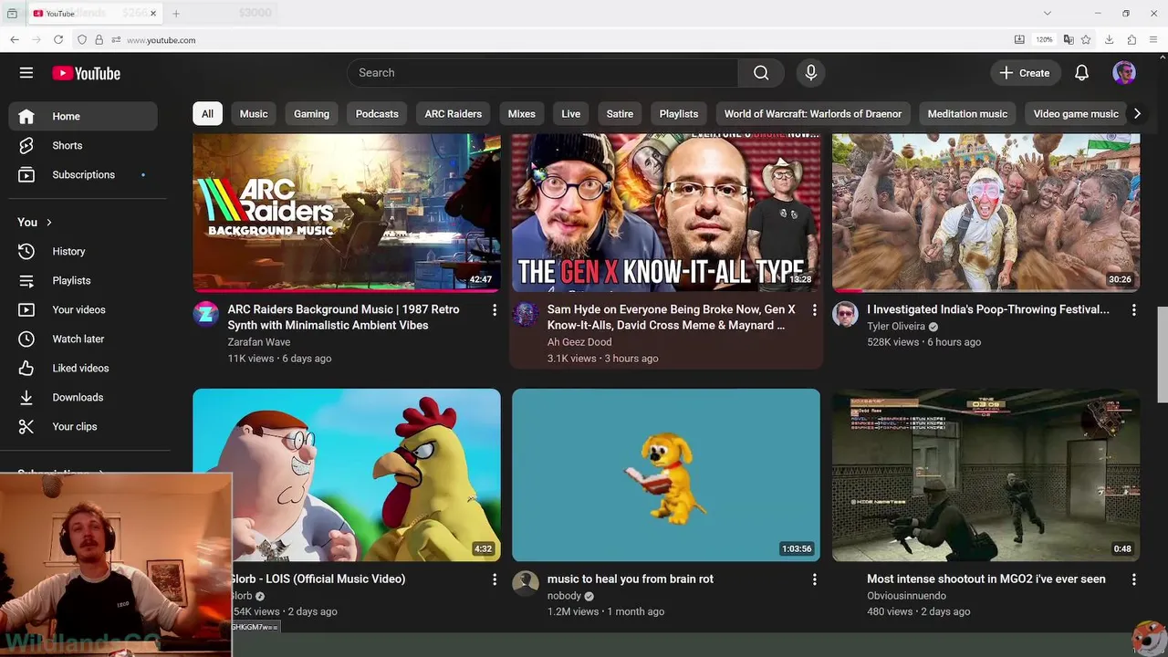Click 'Most intense shootout in MGO2' title
Viewport: 1168px width, 657px height.
pos(986,579)
